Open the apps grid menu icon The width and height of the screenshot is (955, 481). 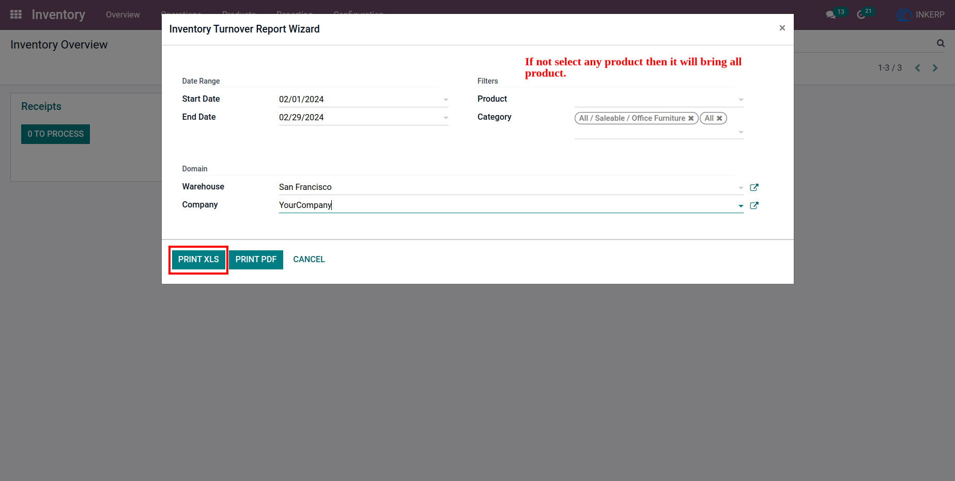[x=16, y=14]
